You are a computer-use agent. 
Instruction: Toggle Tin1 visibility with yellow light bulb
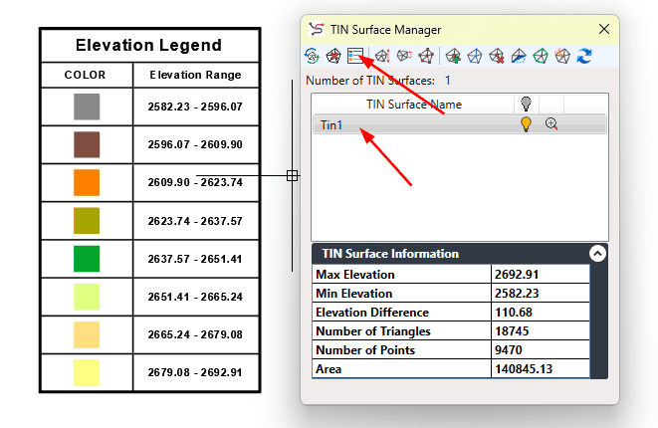(526, 124)
